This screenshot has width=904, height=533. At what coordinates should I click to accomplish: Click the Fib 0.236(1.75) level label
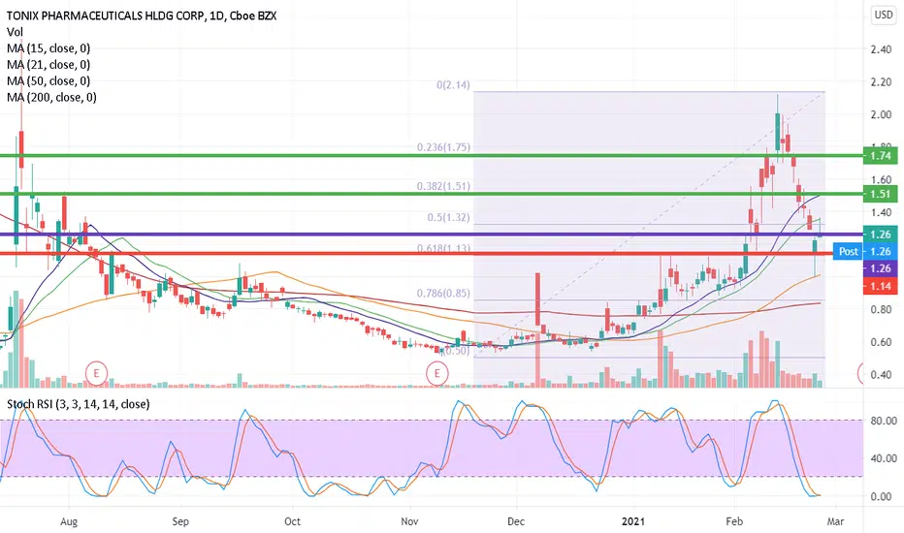coord(443,147)
